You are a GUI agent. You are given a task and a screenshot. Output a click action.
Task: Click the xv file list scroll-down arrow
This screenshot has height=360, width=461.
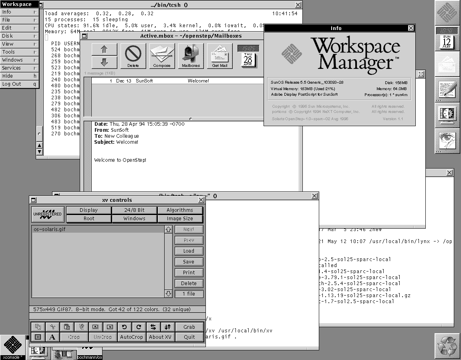(x=168, y=294)
